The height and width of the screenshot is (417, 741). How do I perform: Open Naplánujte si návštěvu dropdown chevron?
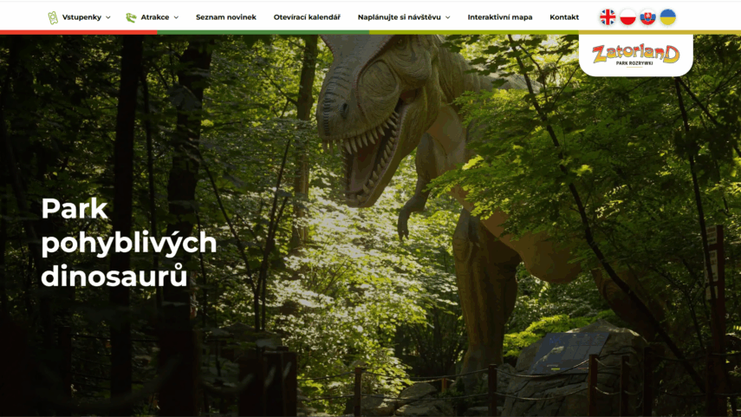[448, 17]
